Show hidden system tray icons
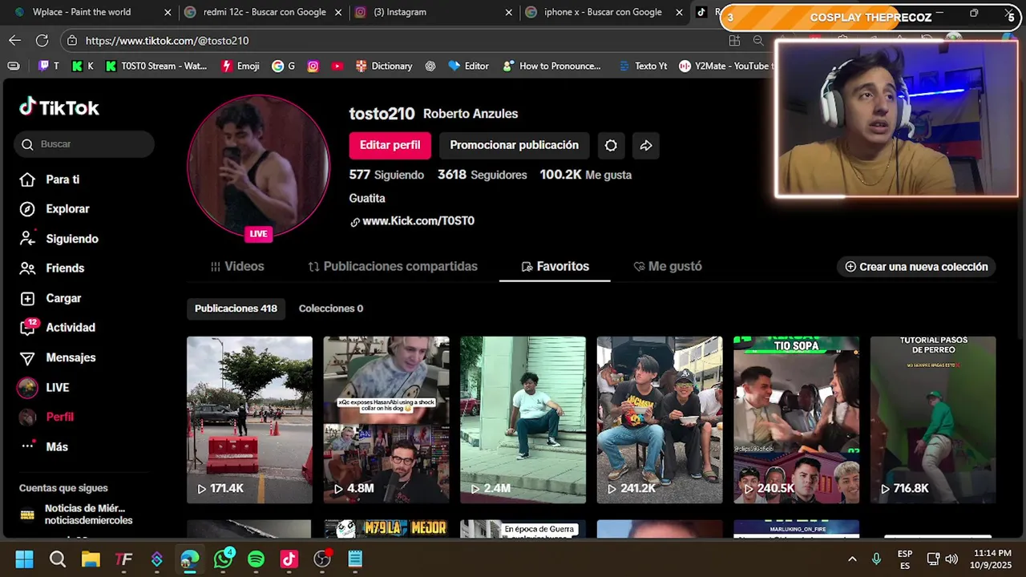 click(x=852, y=559)
